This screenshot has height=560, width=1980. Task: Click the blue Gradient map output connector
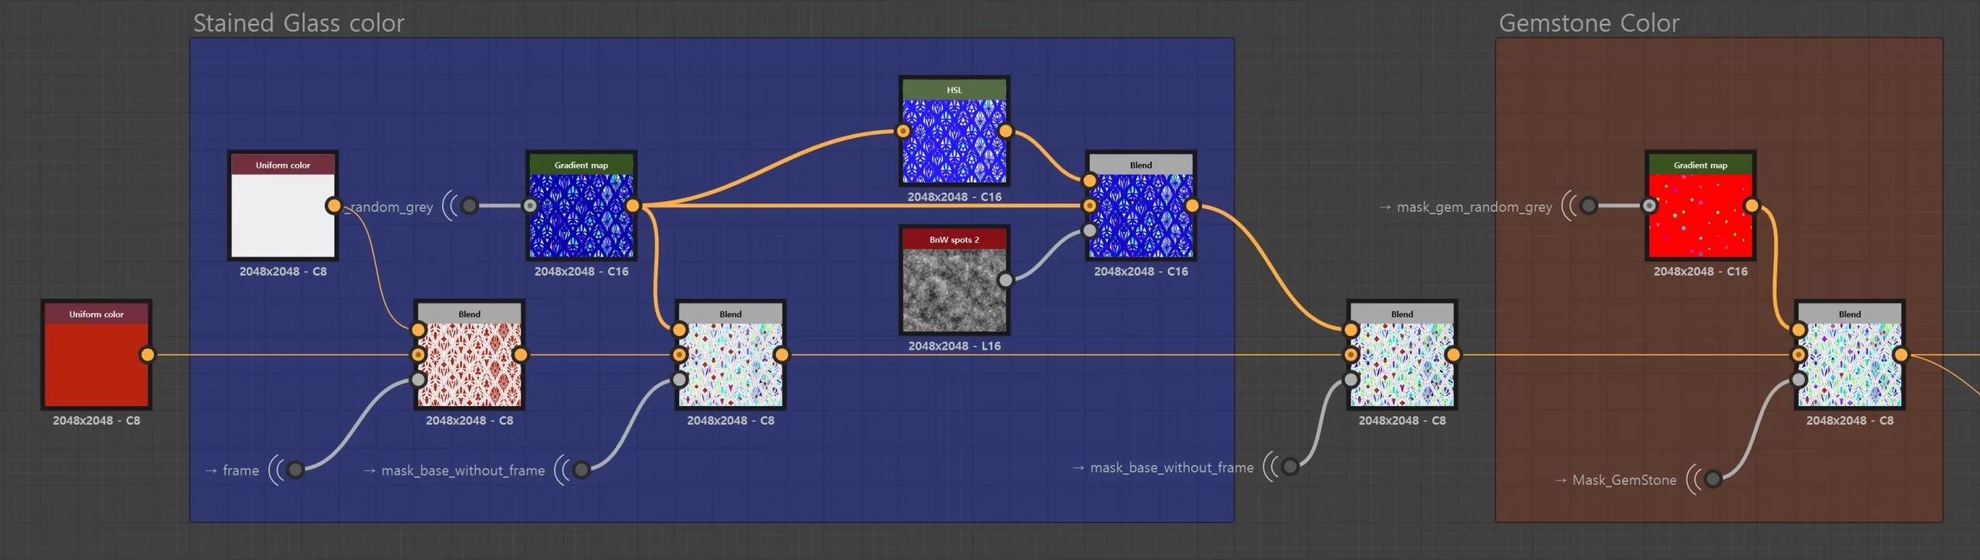(x=633, y=206)
